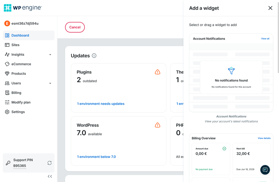Screen dimensions: 279x182
Task: Collapse the sidebar with double chevron
Action: [50, 176]
